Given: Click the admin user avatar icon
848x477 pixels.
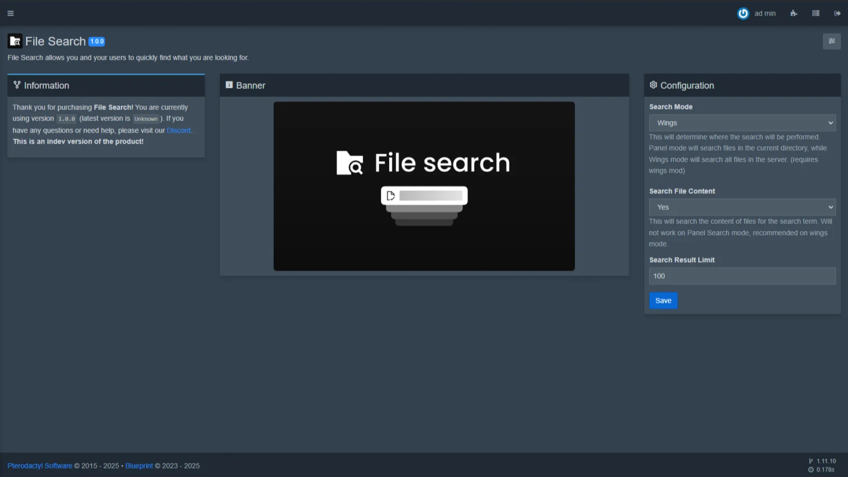Looking at the screenshot, I should tap(743, 13).
